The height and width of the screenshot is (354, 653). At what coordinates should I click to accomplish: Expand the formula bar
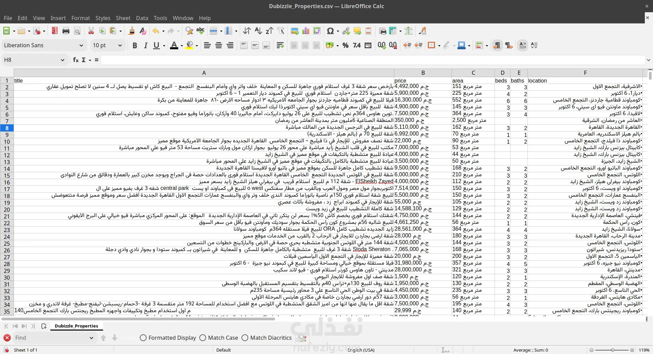(648, 60)
